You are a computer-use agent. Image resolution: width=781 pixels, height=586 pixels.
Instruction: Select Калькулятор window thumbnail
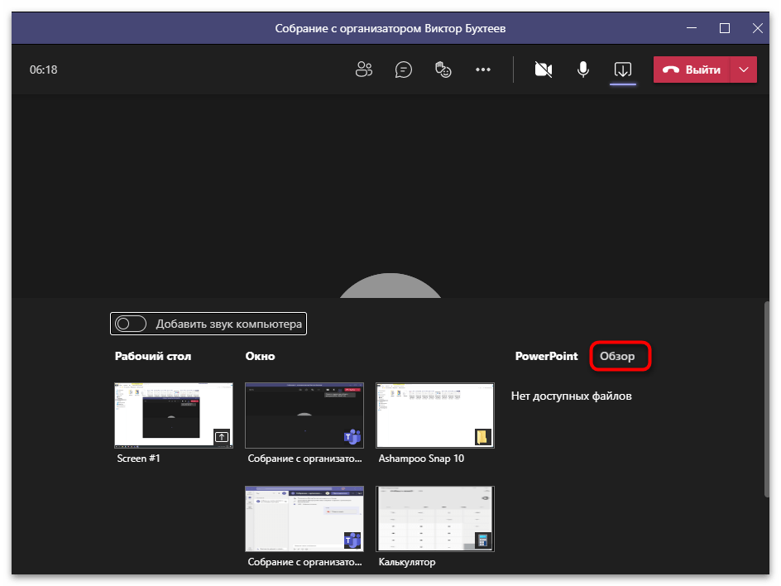point(435,519)
